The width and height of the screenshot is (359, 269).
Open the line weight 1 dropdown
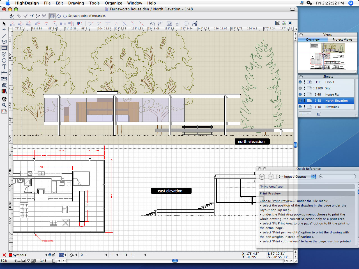click(x=145, y=255)
